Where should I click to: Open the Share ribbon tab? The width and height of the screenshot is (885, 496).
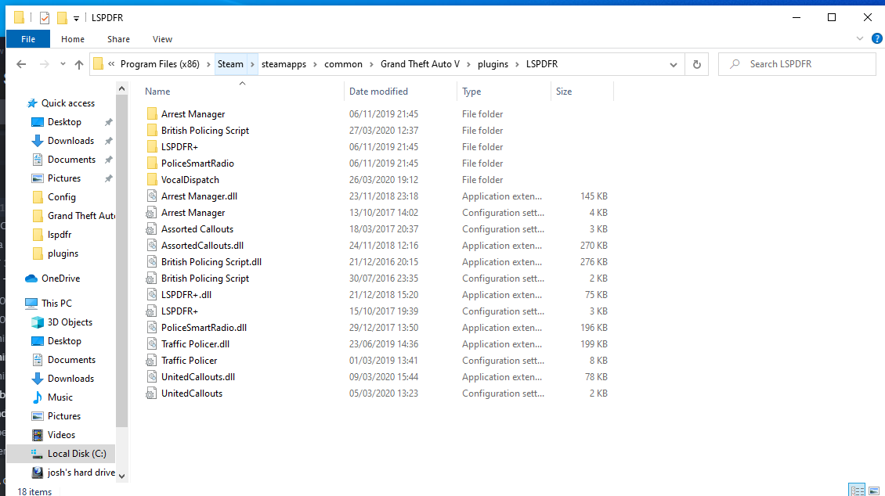(118, 39)
